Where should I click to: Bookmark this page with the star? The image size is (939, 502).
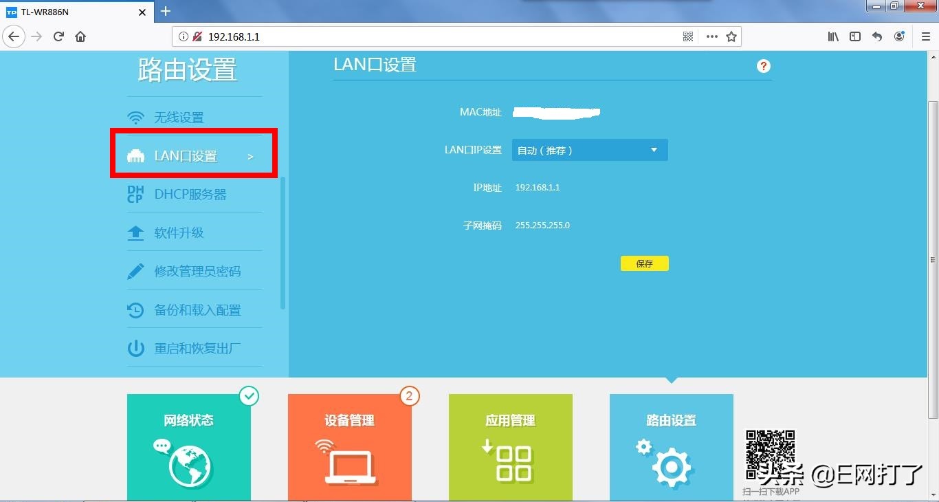(731, 36)
